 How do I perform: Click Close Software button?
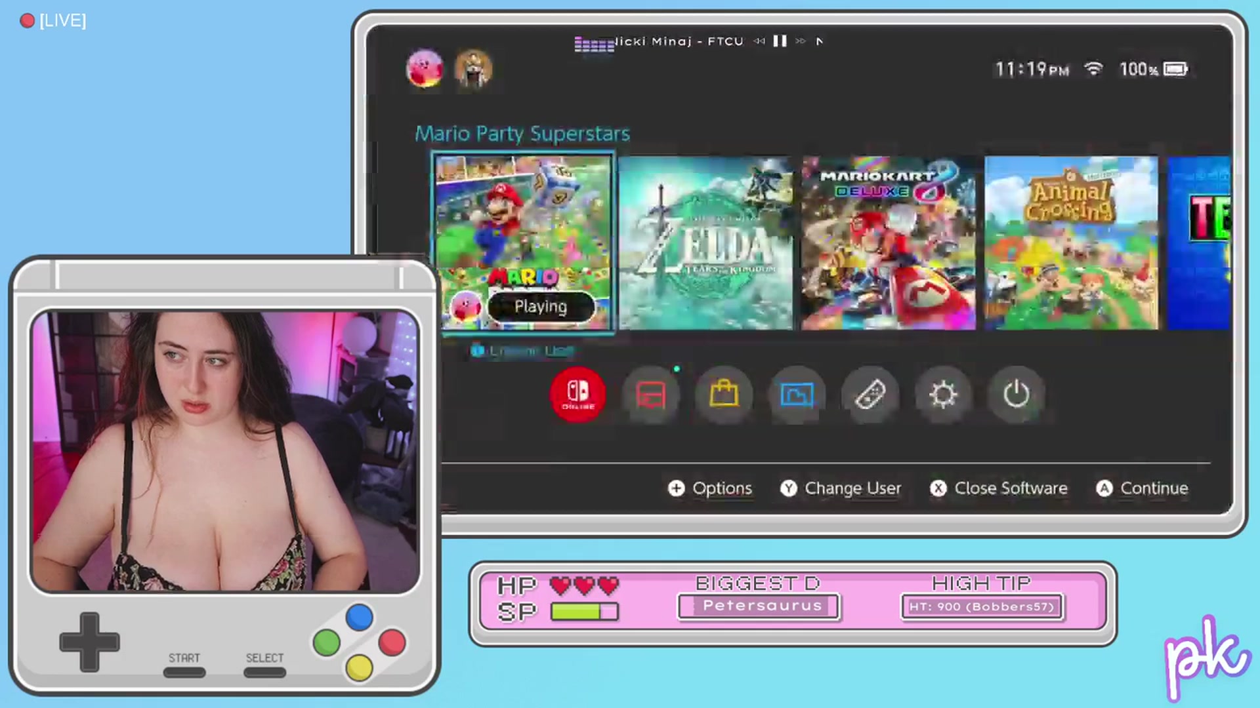tap(999, 488)
